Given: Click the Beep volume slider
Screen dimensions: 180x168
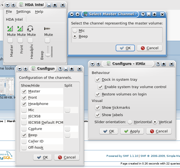Looking at the screenshot, I should (48, 54).
